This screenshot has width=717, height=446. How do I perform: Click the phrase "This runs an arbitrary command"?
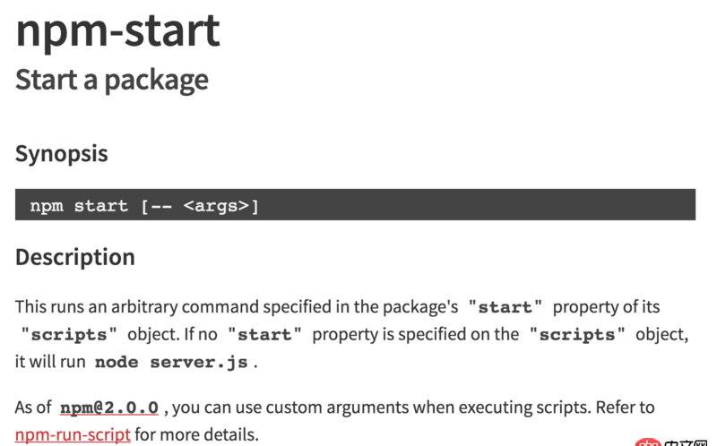pyautogui.click(x=137, y=306)
